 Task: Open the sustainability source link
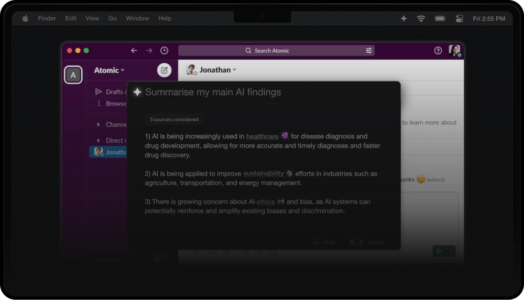pyautogui.click(x=264, y=174)
